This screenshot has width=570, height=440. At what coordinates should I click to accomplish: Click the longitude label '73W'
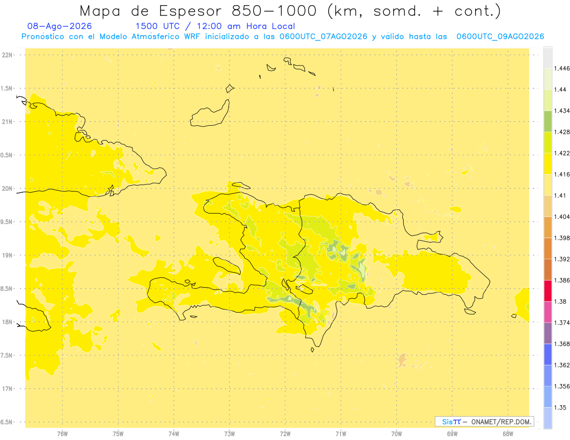tap(229, 434)
